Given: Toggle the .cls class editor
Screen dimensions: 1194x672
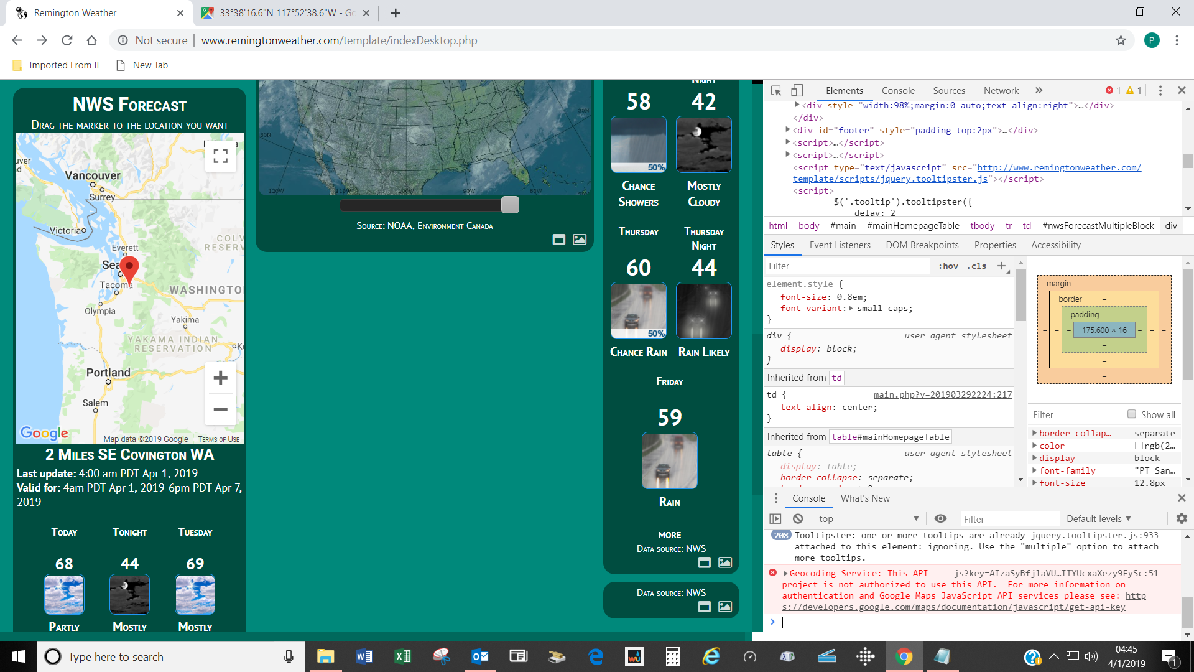Looking at the screenshot, I should pyautogui.click(x=976, y=266).
